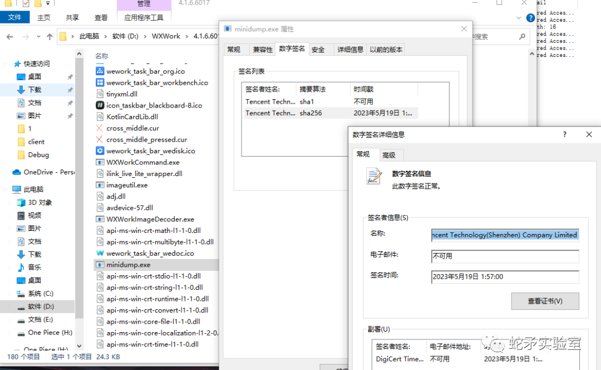This screenshot has height=370, width=601.
Task: Open recent locations dropdown in Explorer
Action: 38,37
